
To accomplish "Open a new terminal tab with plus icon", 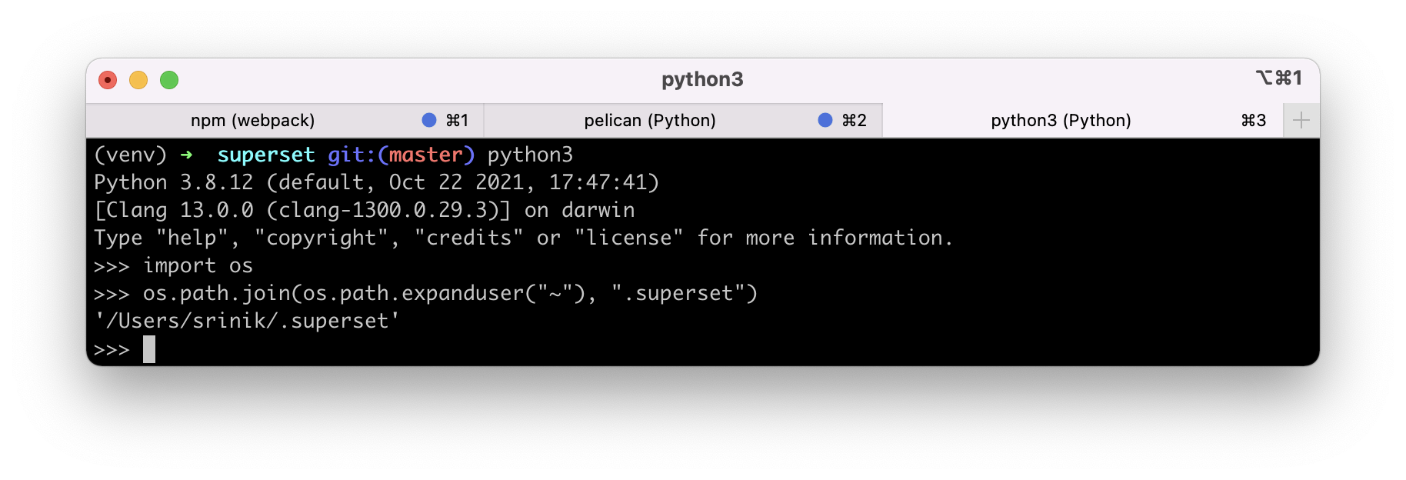I will point(1301,120).
